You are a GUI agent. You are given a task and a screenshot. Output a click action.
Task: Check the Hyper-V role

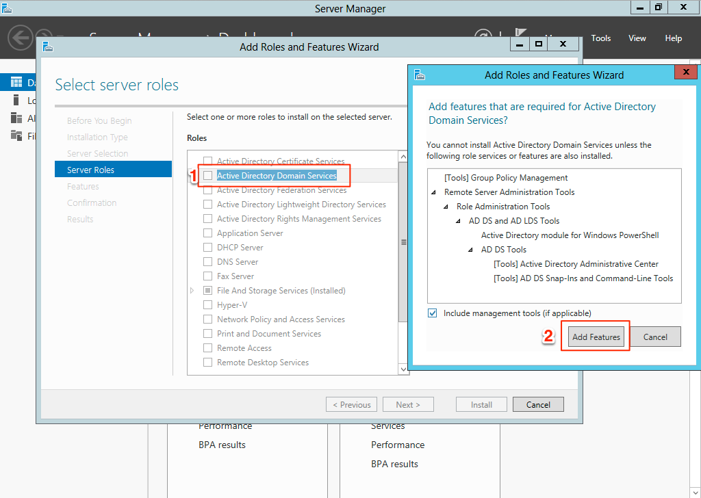(207, 304)
